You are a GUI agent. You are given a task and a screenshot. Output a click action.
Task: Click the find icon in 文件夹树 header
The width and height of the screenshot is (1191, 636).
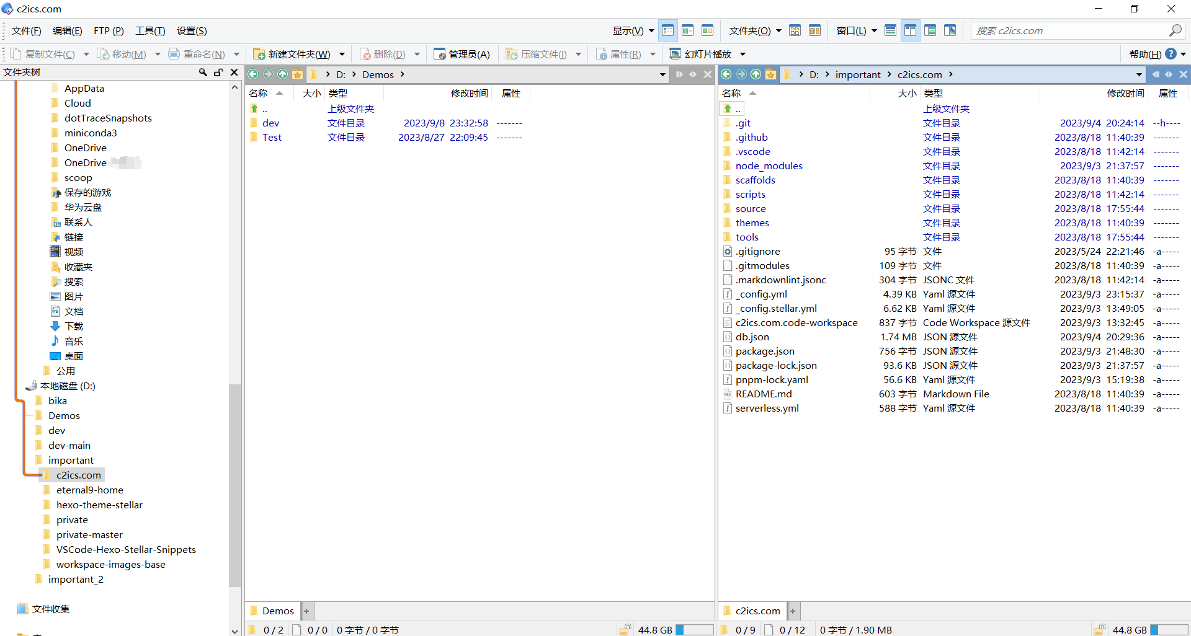(203, 73)
